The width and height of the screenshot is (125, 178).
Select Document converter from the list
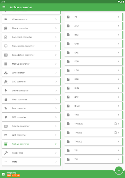point(31,37)
